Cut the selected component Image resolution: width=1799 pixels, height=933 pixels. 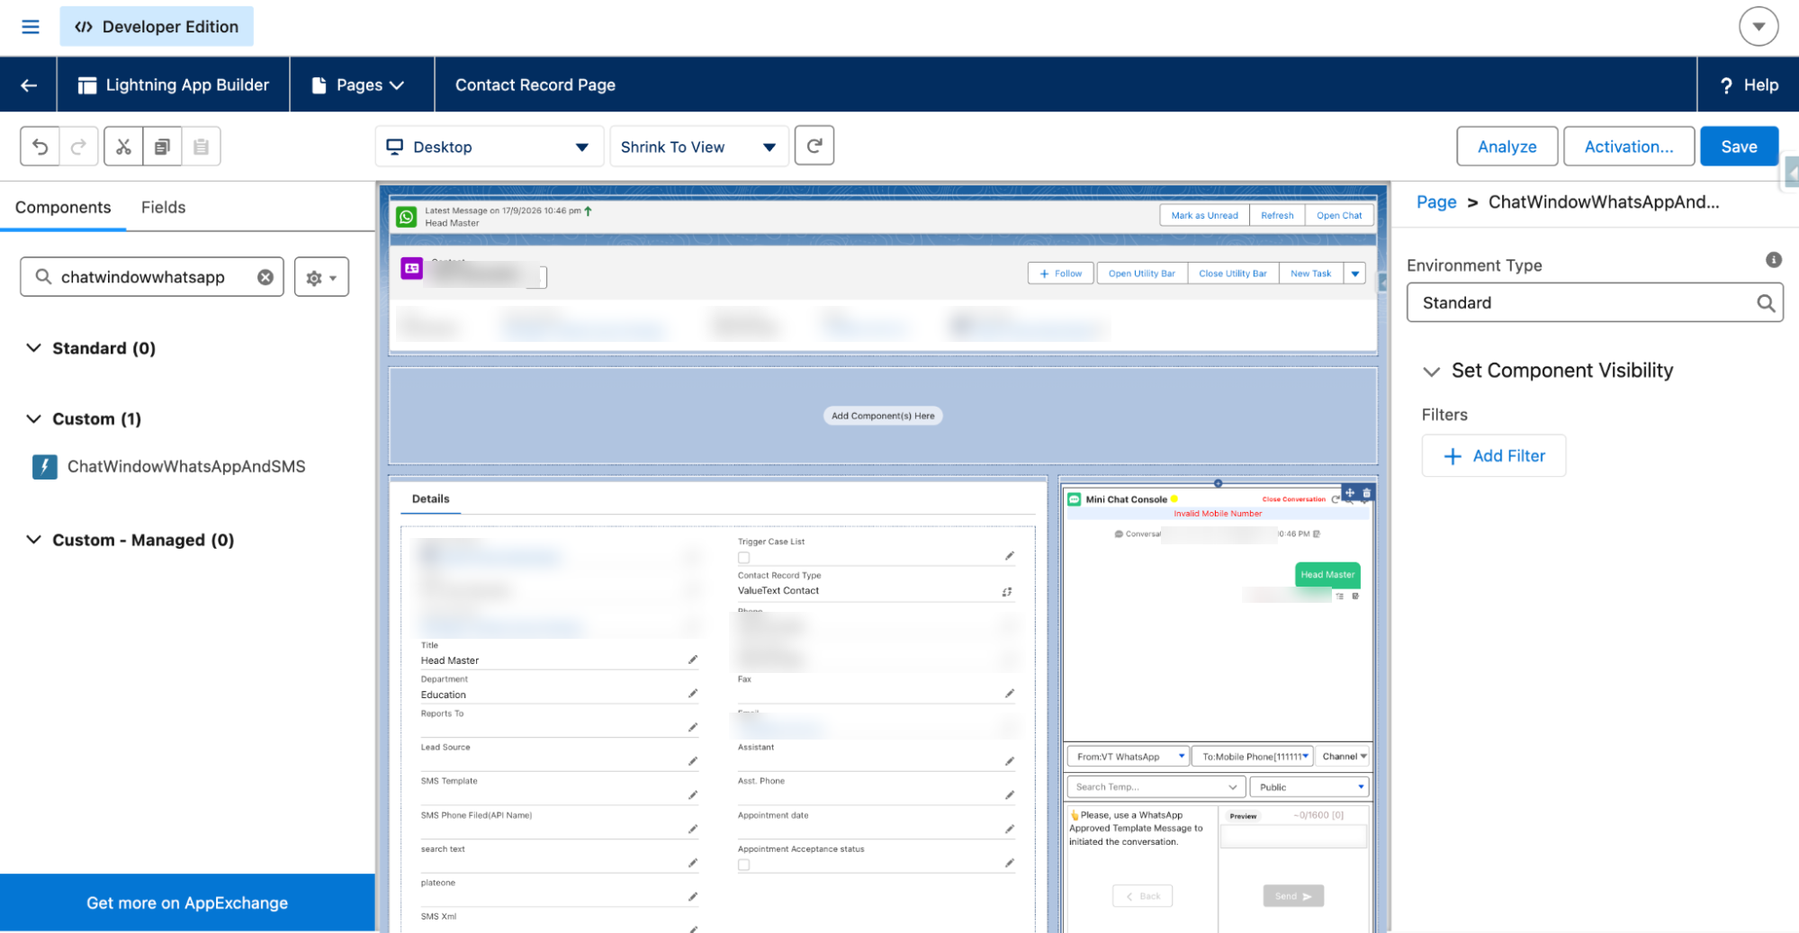123,147
